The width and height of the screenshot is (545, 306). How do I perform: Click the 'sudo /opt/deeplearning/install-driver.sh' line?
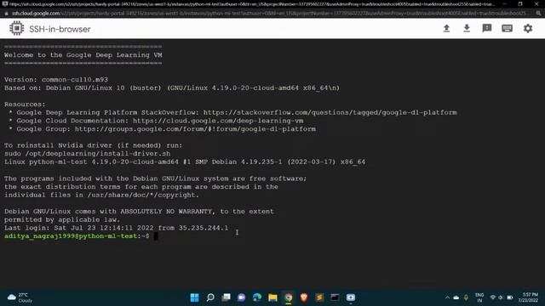point(87,154)
